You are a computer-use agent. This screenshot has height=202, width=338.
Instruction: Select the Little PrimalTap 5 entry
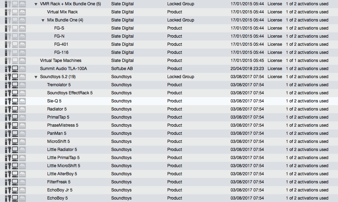[63, 158]
